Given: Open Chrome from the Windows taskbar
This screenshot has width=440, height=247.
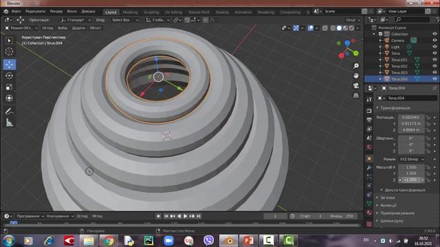Looking at the screenshot, I should coord(109,241).
